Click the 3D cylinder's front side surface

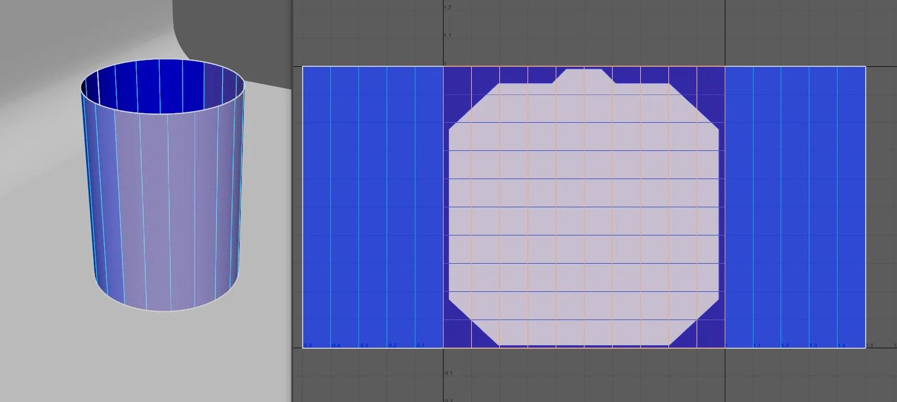pyautogui.click(x=167, y=209)
